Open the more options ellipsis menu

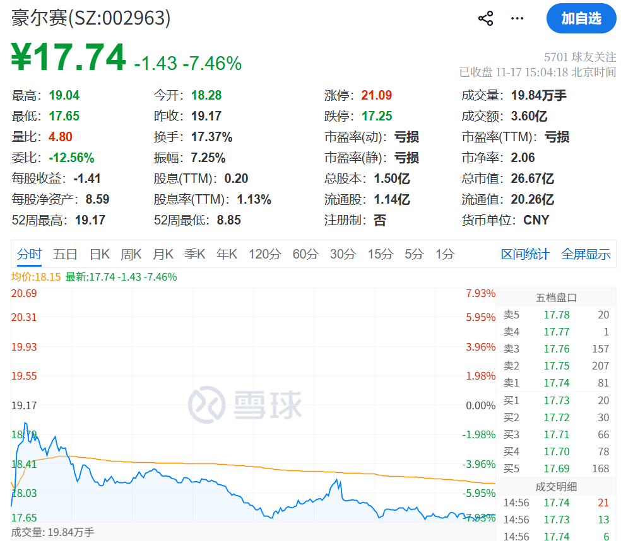516,18
